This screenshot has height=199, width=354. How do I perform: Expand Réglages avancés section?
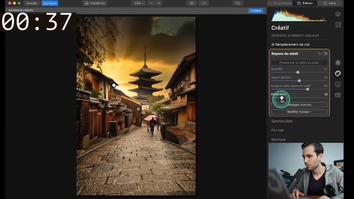299,104
